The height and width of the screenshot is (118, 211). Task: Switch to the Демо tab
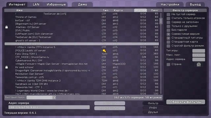pos(82,5)
